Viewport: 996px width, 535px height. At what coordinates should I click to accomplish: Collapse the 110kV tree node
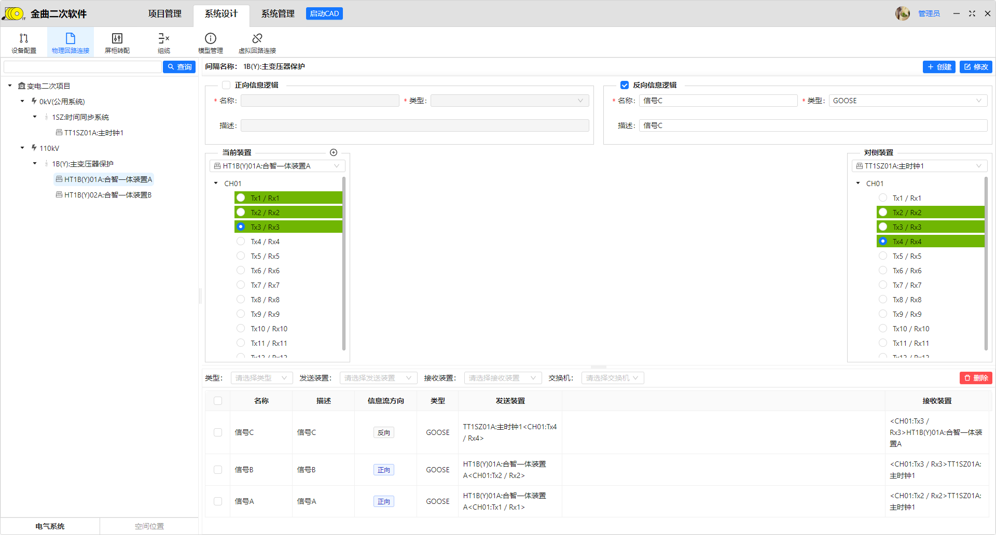pos(22,148)
